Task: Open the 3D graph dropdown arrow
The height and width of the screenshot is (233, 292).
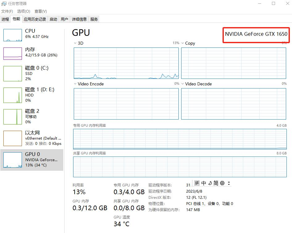Action: (x=75, y=43)
